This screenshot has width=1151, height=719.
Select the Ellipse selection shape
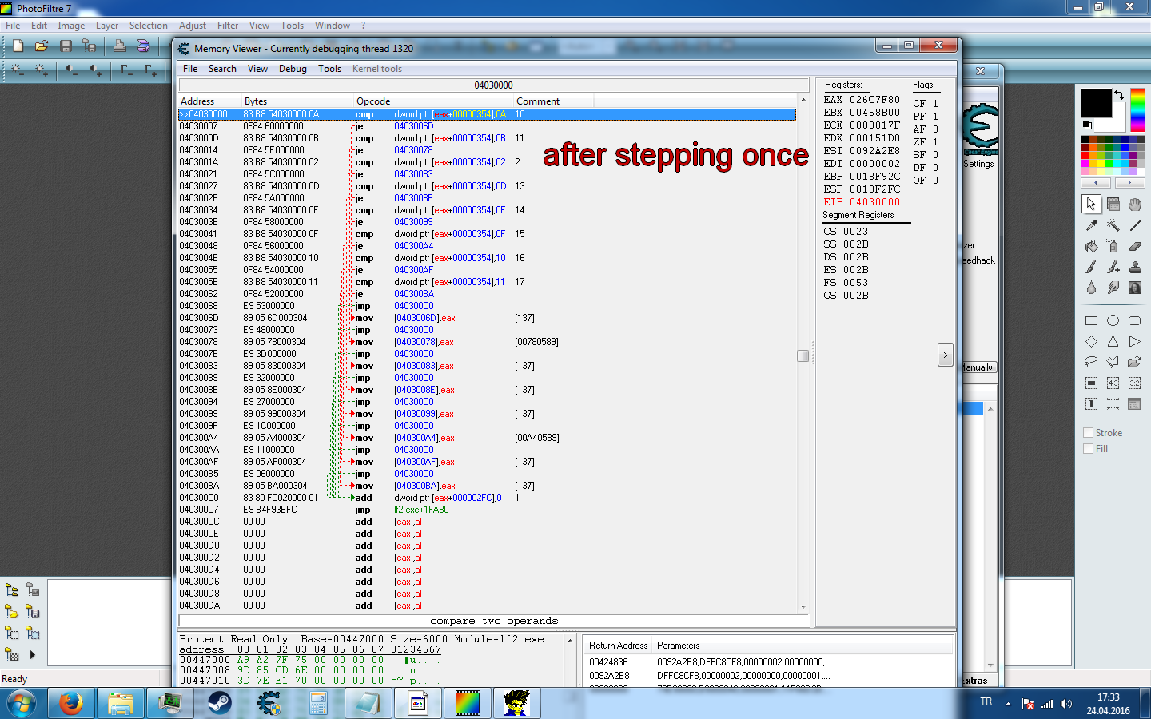[1113, 320]
